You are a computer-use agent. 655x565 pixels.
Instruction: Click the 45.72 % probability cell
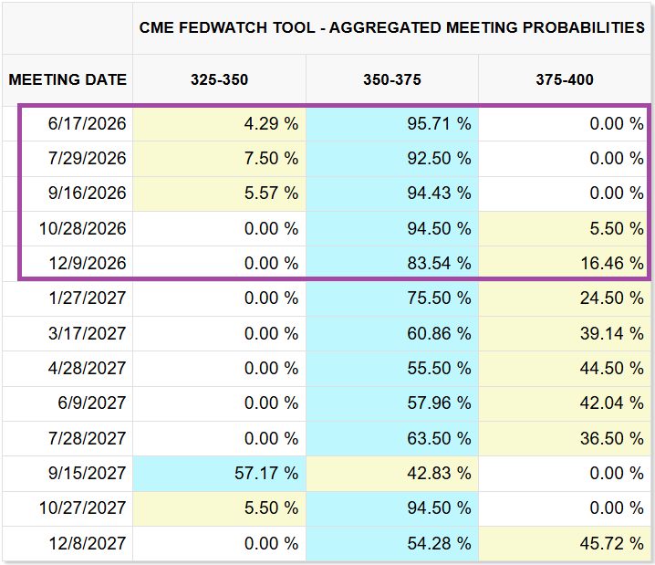click(x=565, y=543)
